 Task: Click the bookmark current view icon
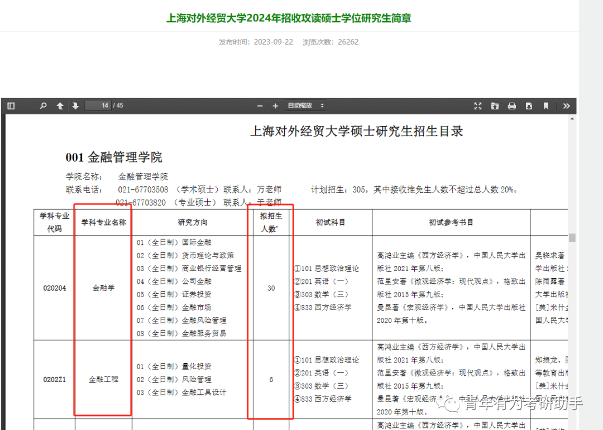(x=545, y=105)
